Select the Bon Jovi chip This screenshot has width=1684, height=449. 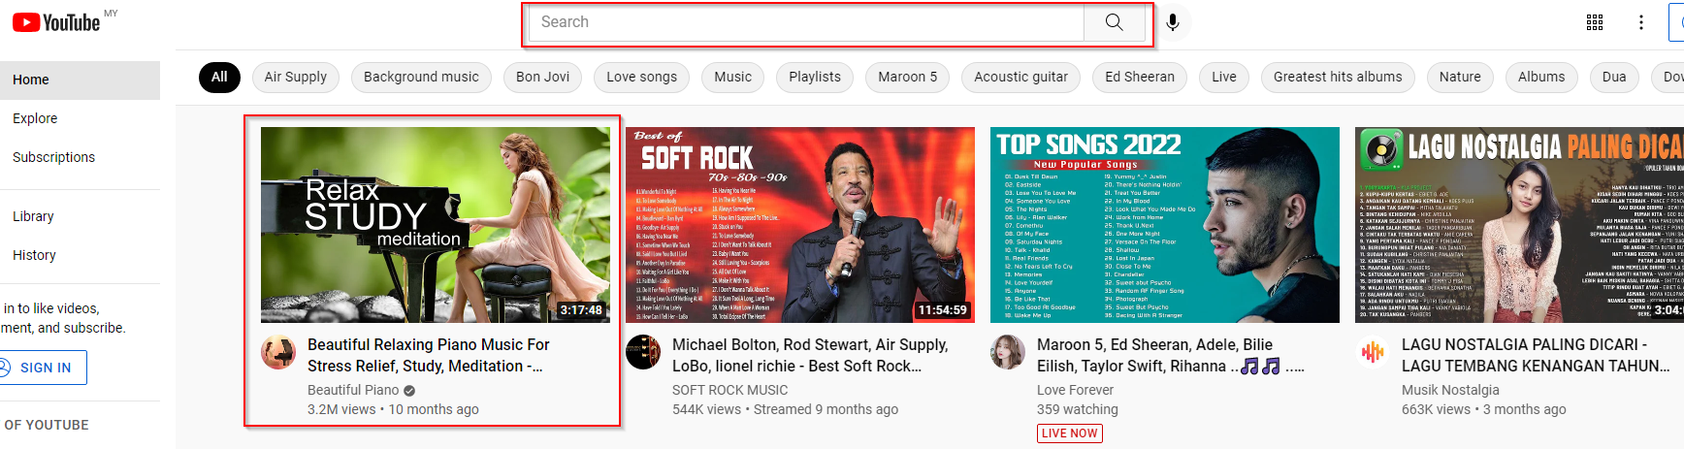pyautogui.click(x=543, y=77)
